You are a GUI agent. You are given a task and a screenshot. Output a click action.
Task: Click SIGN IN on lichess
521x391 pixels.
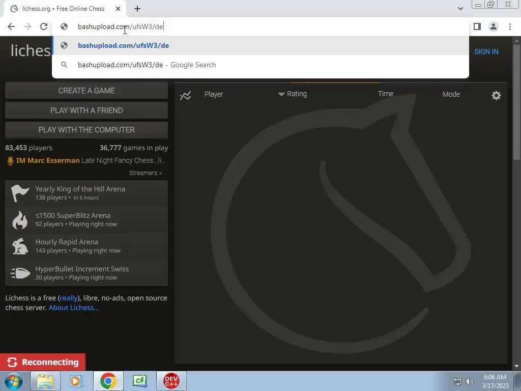click(x=486, y=51)
